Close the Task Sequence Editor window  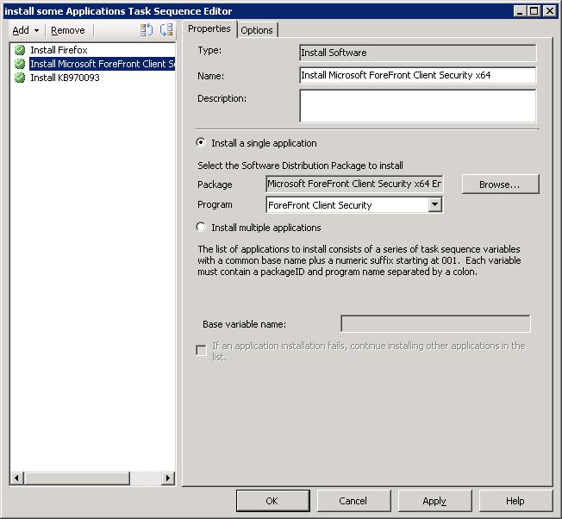(549, 11)
